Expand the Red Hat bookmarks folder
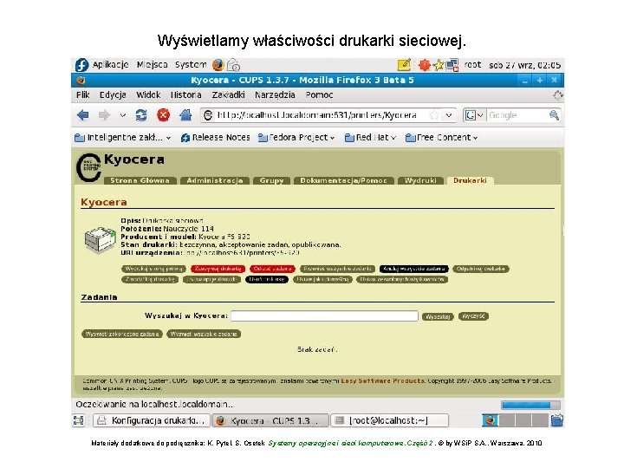The width and height of the screenshot is (624, 468). pos(370,138)
